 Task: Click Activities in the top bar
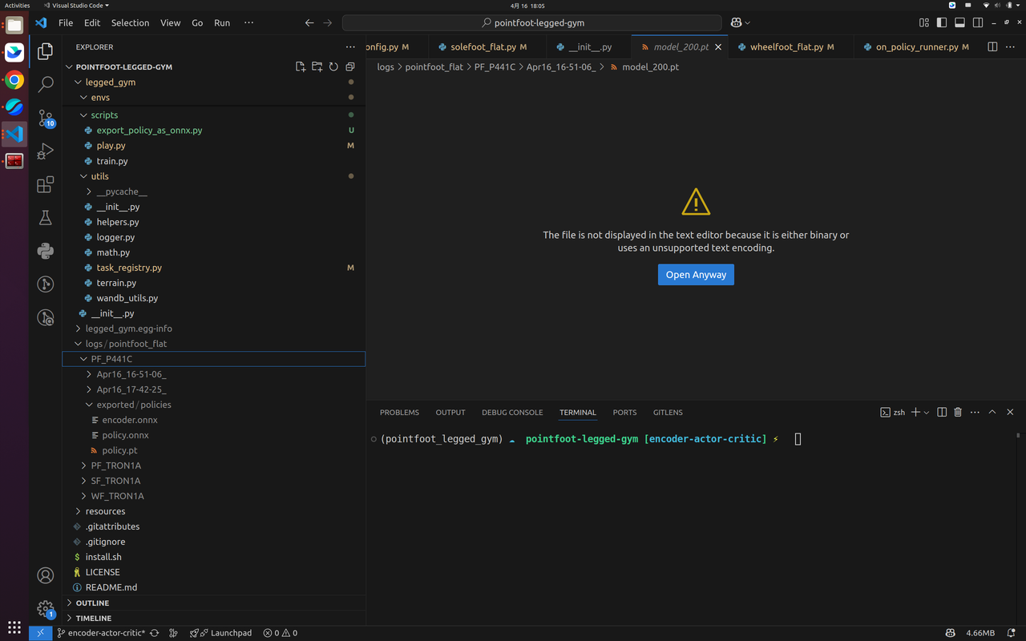pos(17,6)
